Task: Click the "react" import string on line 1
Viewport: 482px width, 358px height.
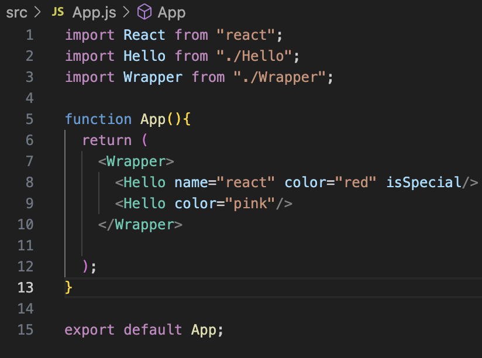Action: point(245,35)
